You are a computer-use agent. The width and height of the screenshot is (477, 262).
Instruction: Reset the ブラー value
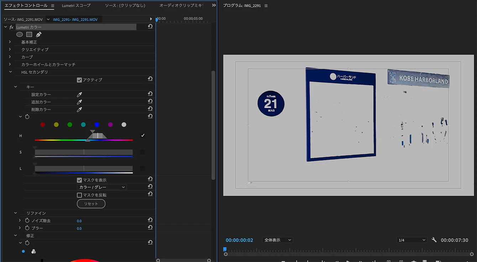[150, 227]
